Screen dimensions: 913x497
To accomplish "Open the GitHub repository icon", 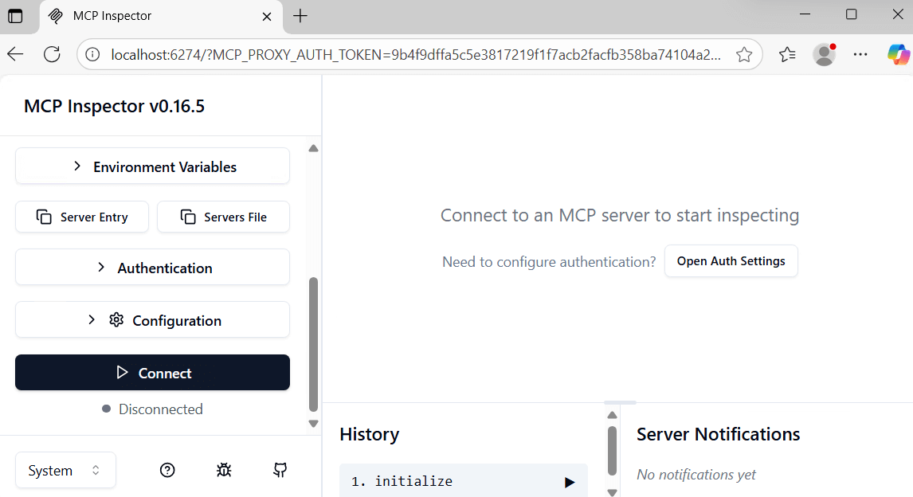I will coord(280,470).
